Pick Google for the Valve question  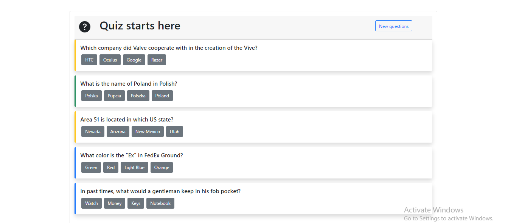tap(134, 60)
